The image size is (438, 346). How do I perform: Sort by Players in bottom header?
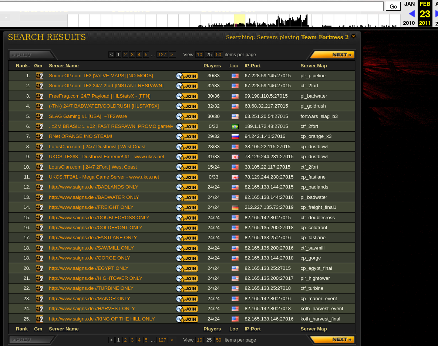click(212, 329)
